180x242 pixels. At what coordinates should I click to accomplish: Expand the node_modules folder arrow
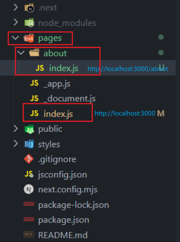point(16,22)
